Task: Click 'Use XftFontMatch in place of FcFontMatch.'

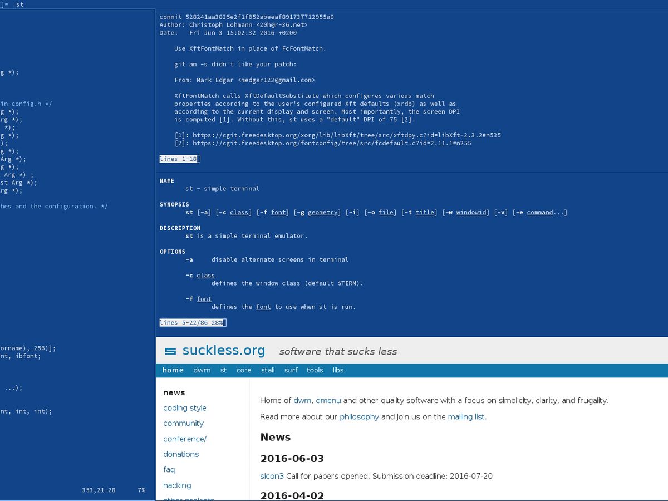Action: pos(250,48)
